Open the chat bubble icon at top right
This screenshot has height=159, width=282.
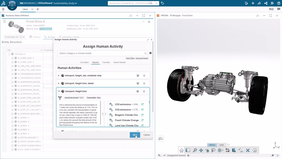pos(278,9)
